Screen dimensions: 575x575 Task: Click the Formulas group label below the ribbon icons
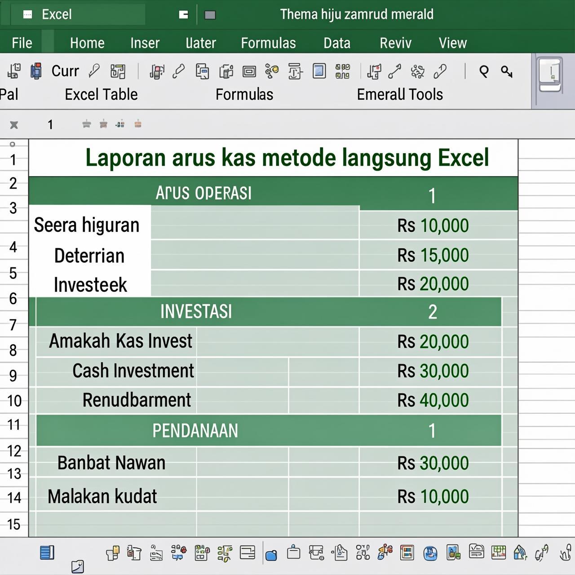pos(244,94)
